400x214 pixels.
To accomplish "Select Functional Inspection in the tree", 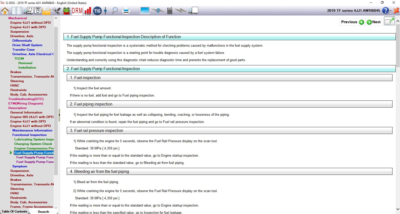I will [29, 135].
